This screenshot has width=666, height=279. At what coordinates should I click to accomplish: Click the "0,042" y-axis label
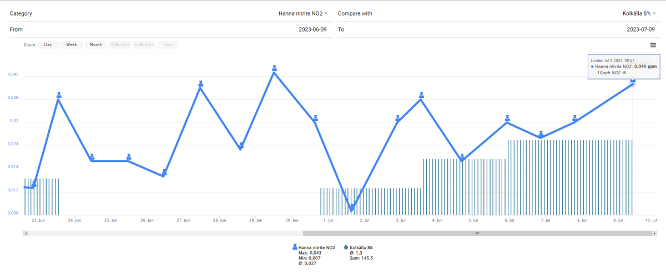click(x=13, y=74)
